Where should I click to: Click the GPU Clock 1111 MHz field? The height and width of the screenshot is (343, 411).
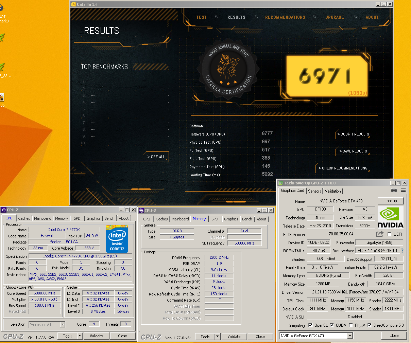(x=318, y=300)
